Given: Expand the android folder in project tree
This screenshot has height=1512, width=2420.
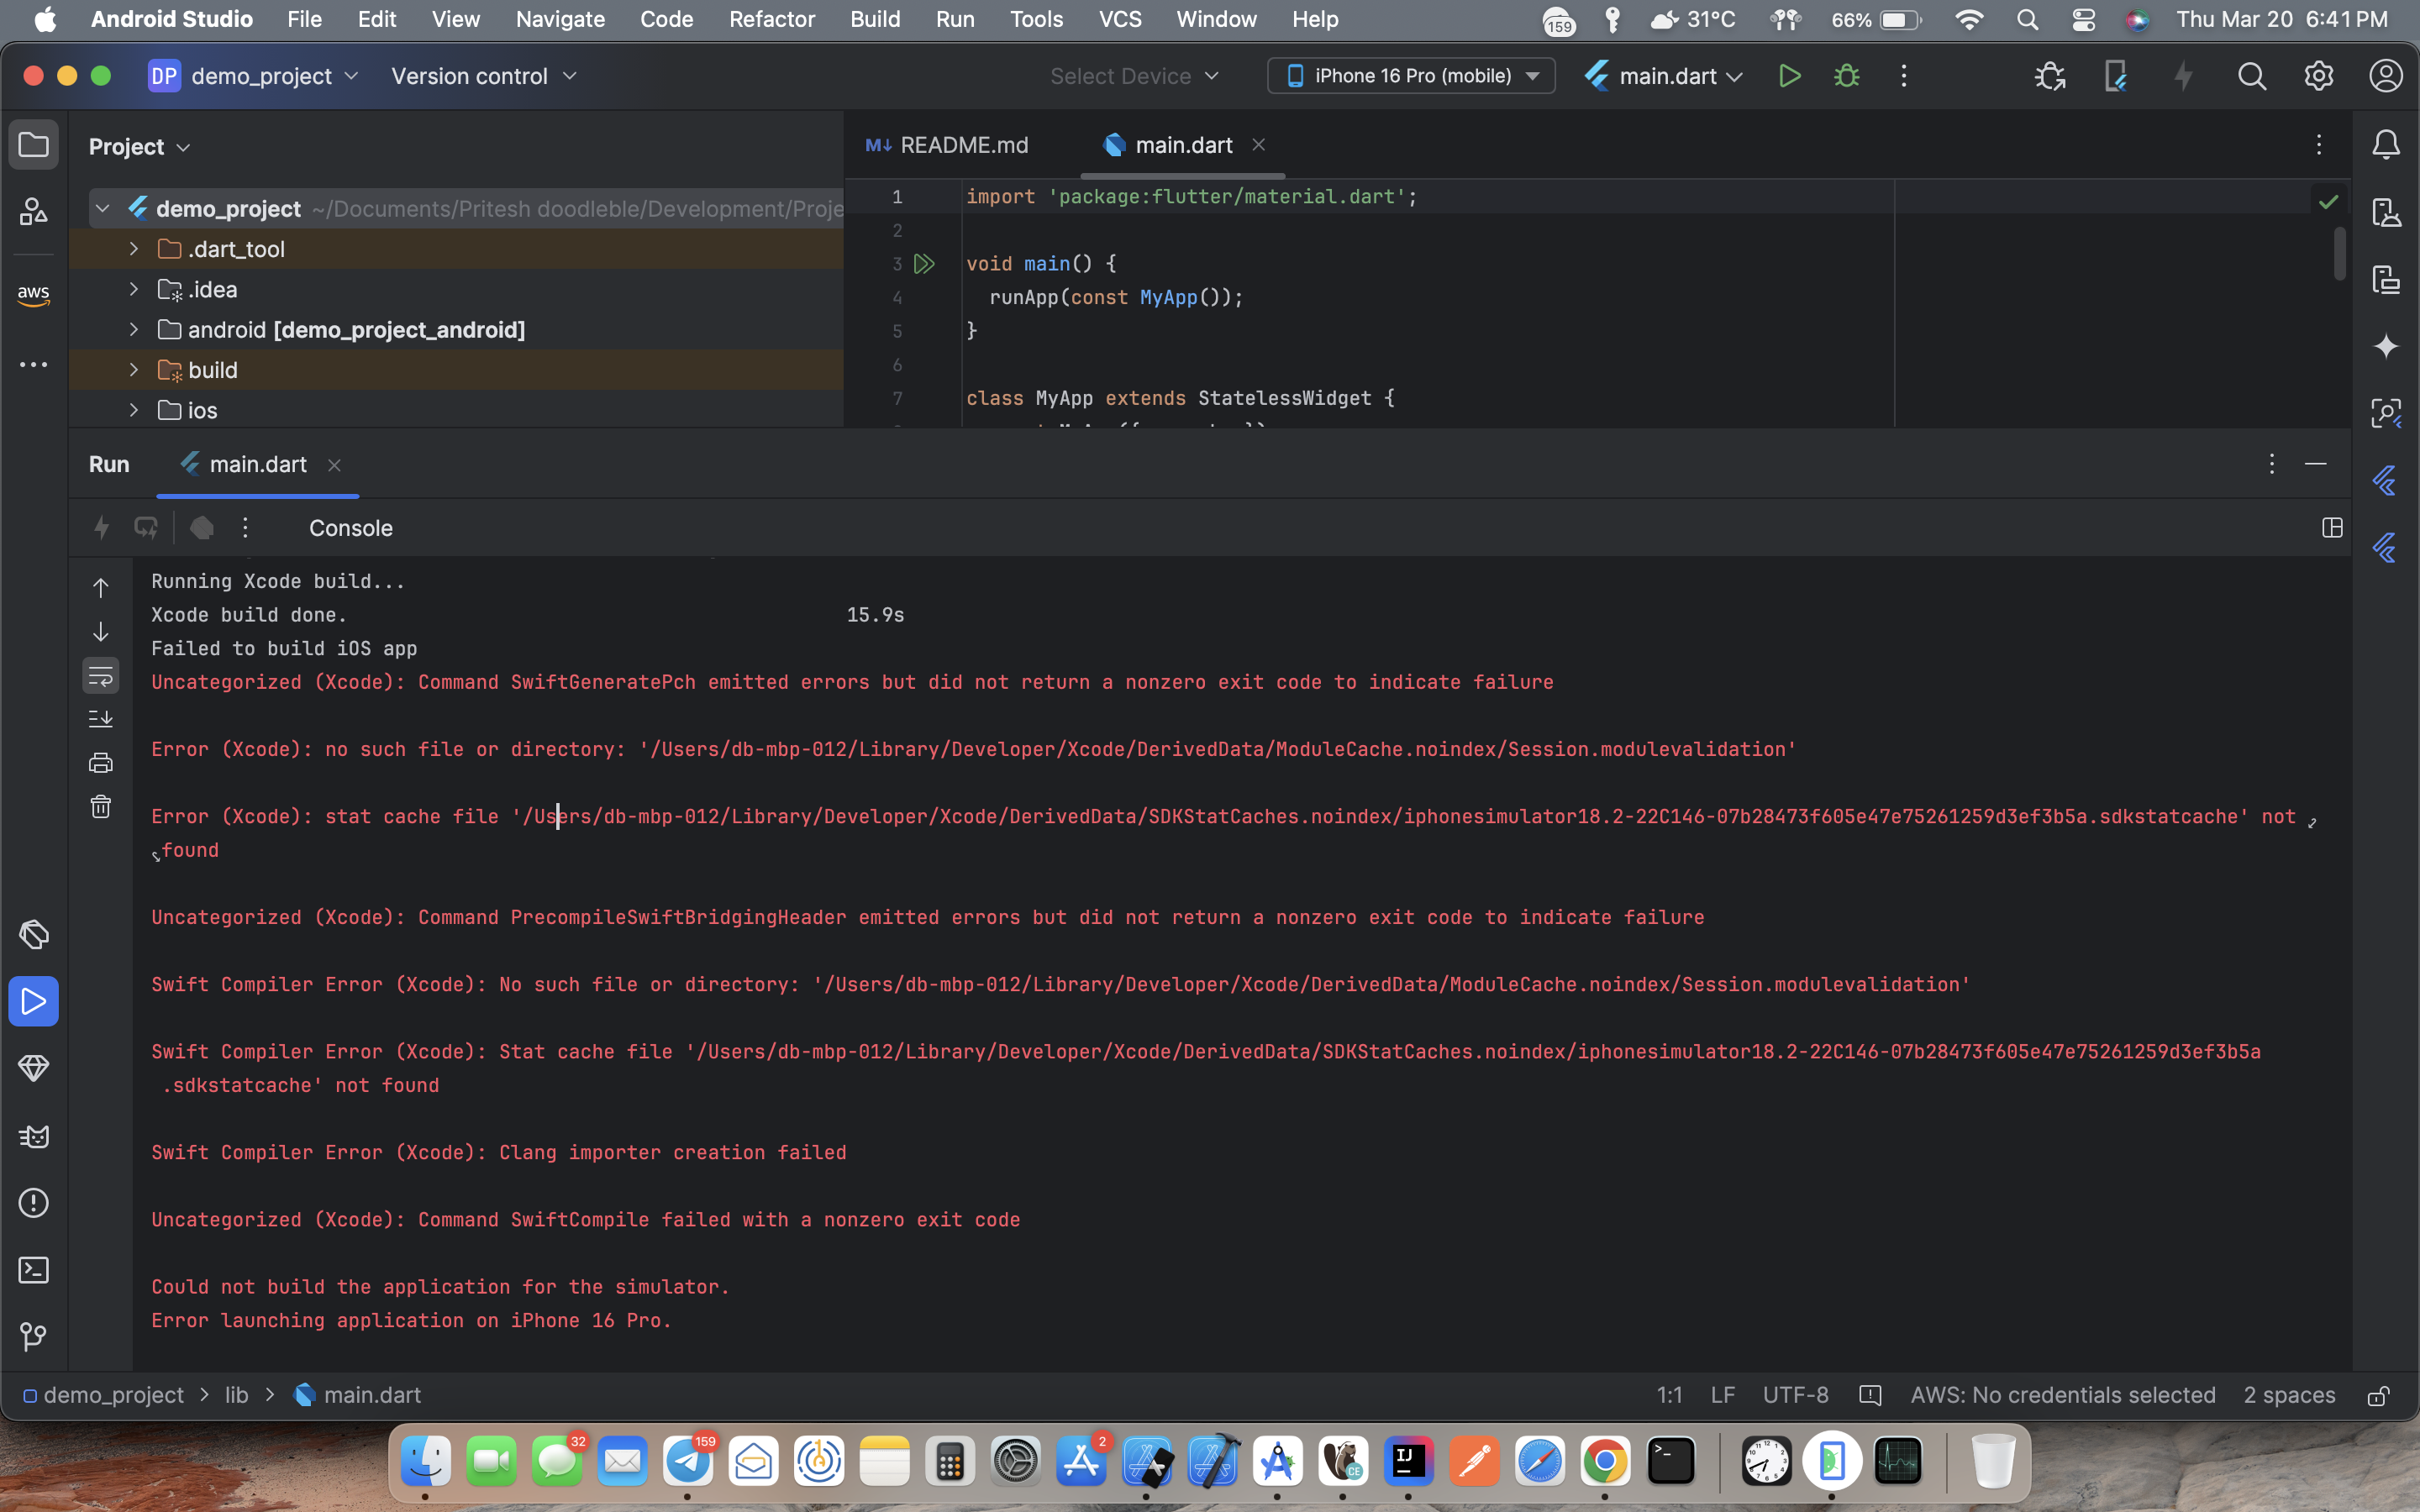Looking at the screenshot, I should 134,329.
